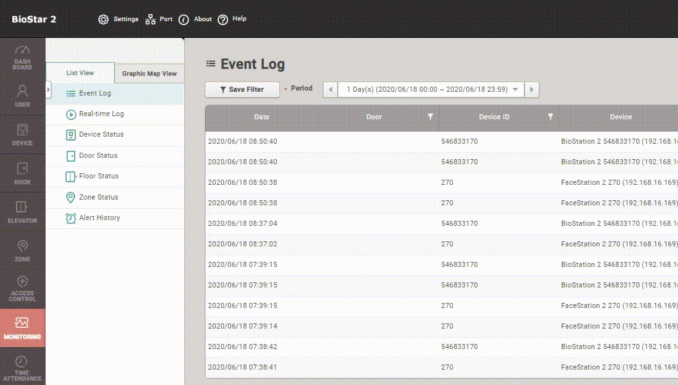Collapse the side menu panel arrow
The height and width of the screenshot is (385, 678).
point(48,90)
